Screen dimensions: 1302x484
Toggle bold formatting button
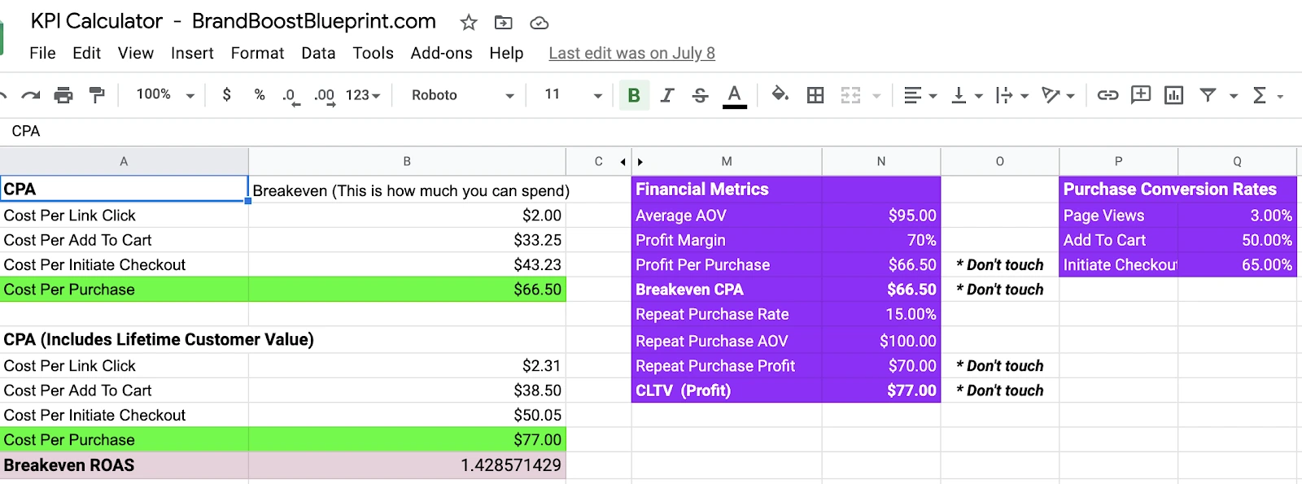(x=634, y=95)
